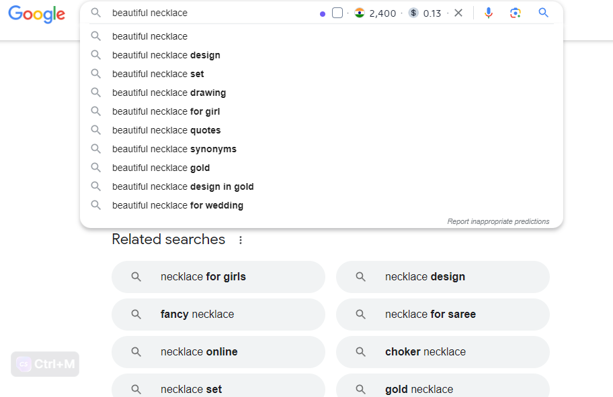Select suggestion beautiful necklace design
This screenshot has height=397, width=613.
pos(166,55)
